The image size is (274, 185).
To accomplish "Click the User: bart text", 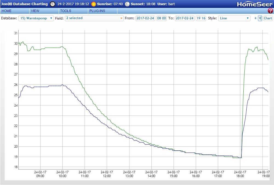I will pyautogui.click(x=166, y=4).
